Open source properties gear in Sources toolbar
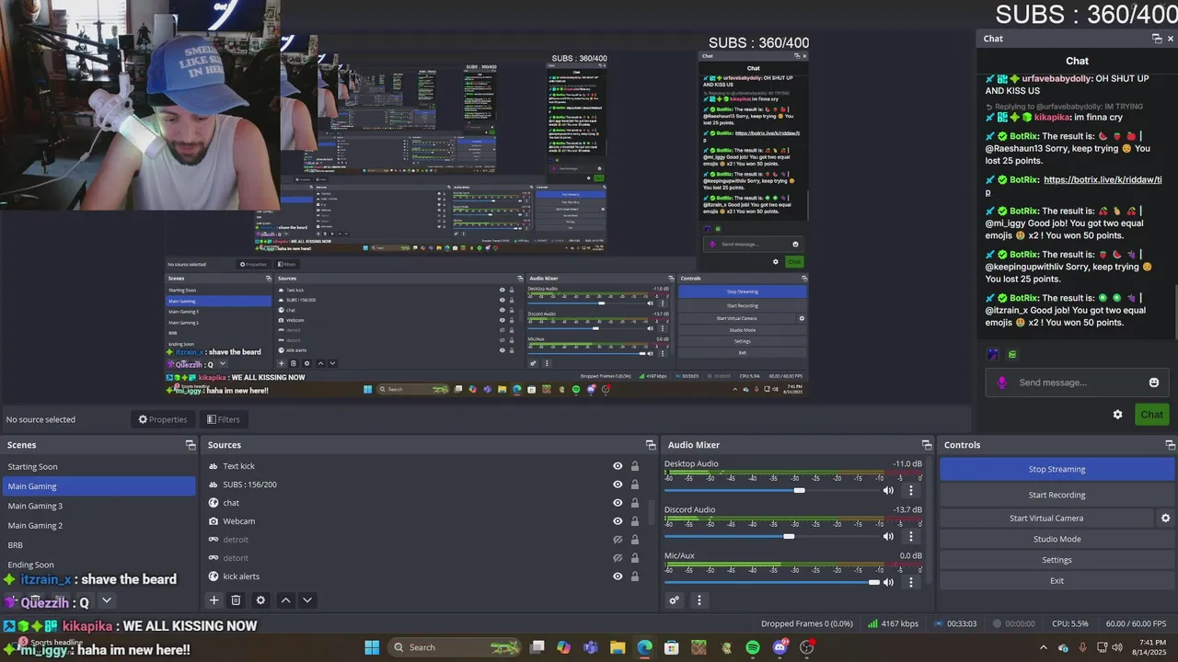Screen dimensions: 1178x662 tap(260, 600)
